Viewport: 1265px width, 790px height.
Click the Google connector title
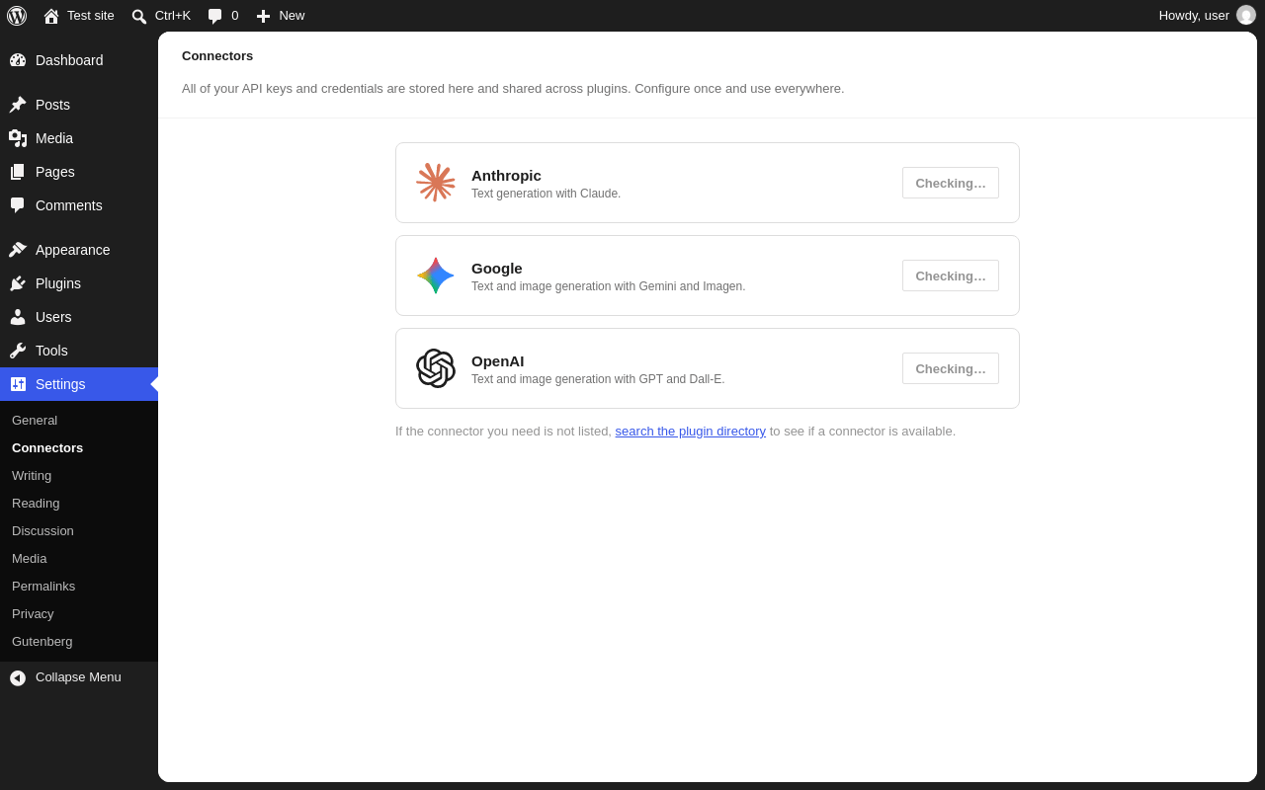coord(497,268)
